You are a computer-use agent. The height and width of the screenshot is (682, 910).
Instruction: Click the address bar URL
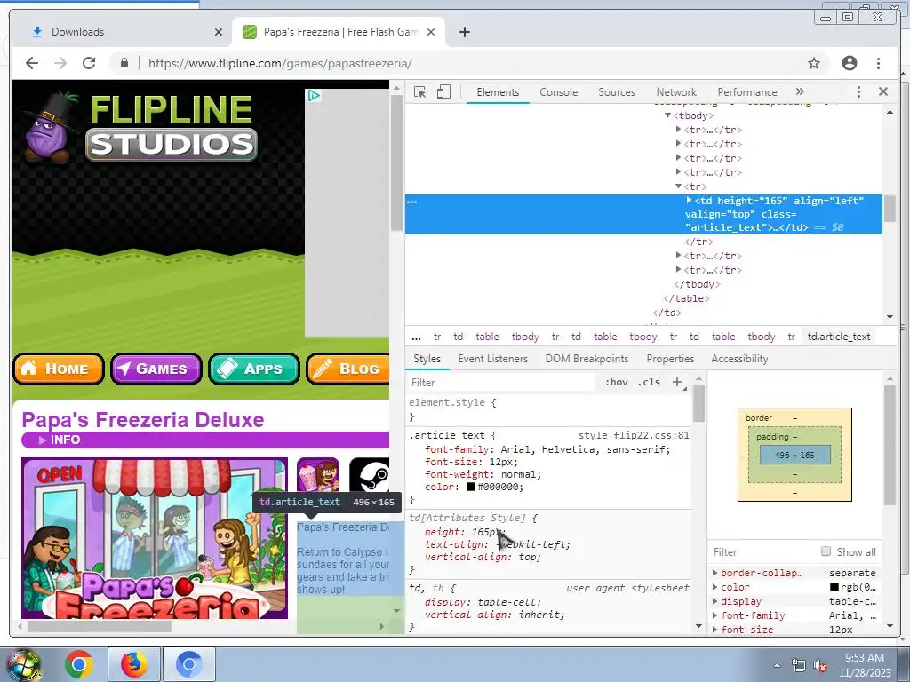tap(280, 63)
